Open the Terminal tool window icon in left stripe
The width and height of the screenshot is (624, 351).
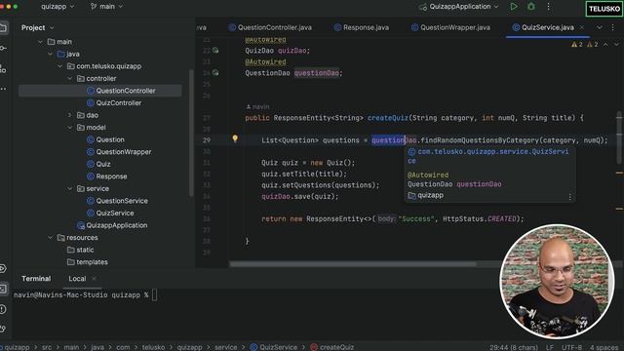(3, 289)
